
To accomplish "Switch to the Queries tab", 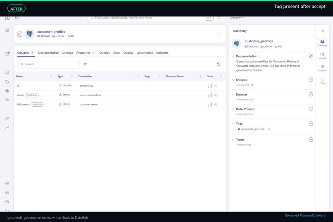I will click(x=105, y=53).
